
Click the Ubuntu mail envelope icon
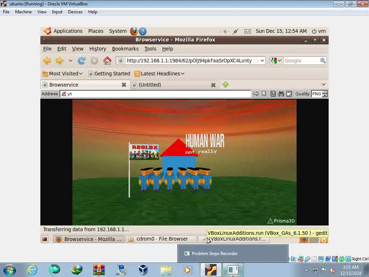point(247,31)
